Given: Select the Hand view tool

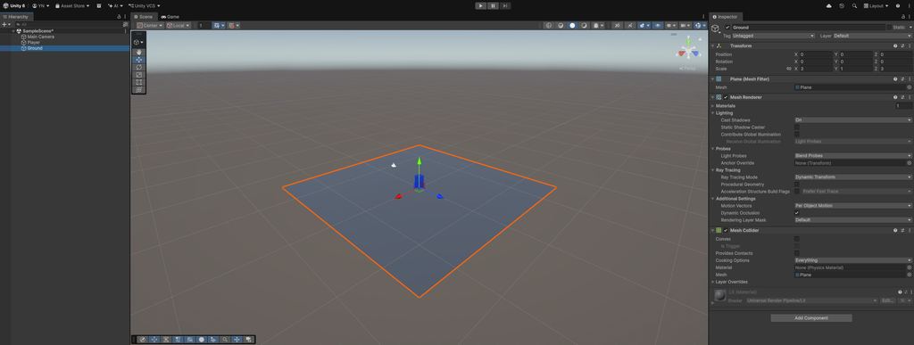Looking at the screenshot, I should pos(138,53).
